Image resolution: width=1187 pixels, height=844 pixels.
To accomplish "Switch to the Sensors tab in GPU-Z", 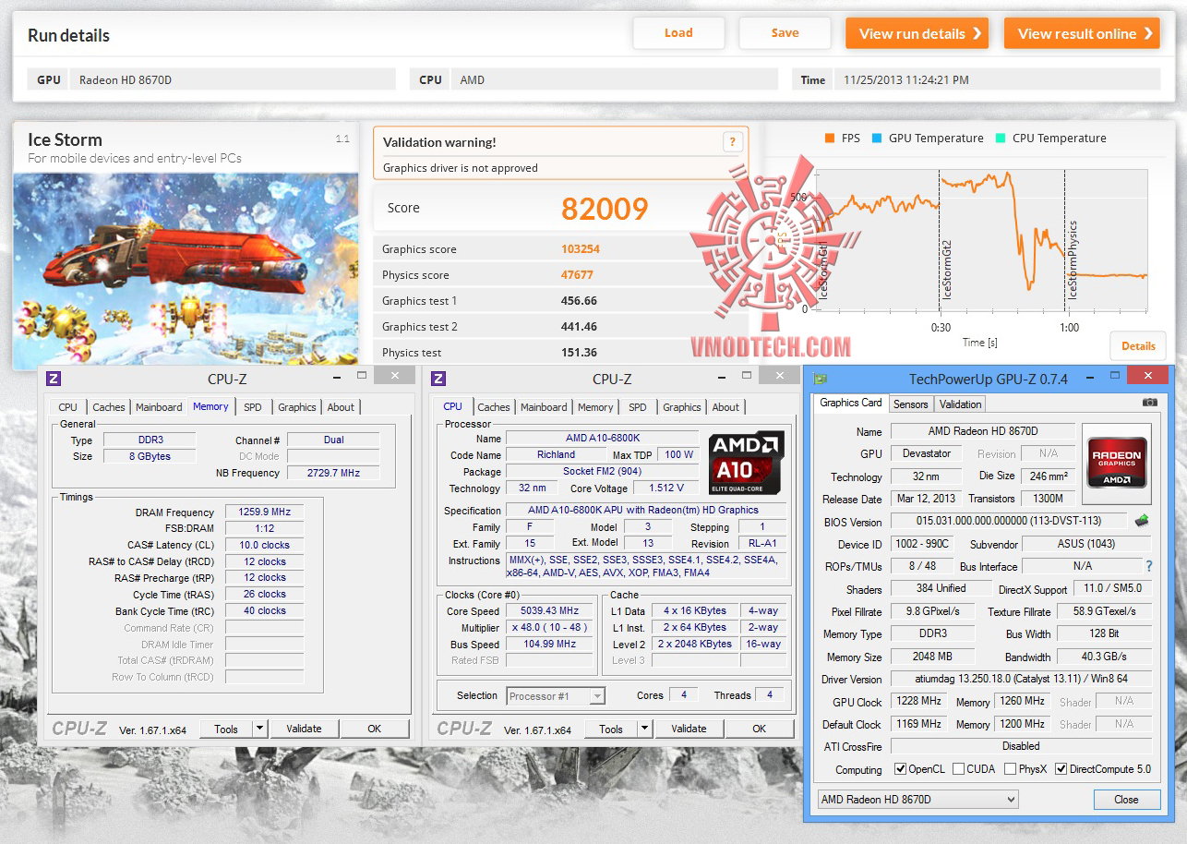I will [x=911, y=404].
